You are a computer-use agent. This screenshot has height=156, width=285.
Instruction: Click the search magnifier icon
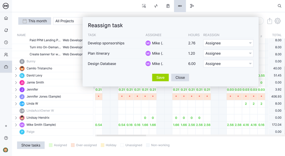point(279,6)
